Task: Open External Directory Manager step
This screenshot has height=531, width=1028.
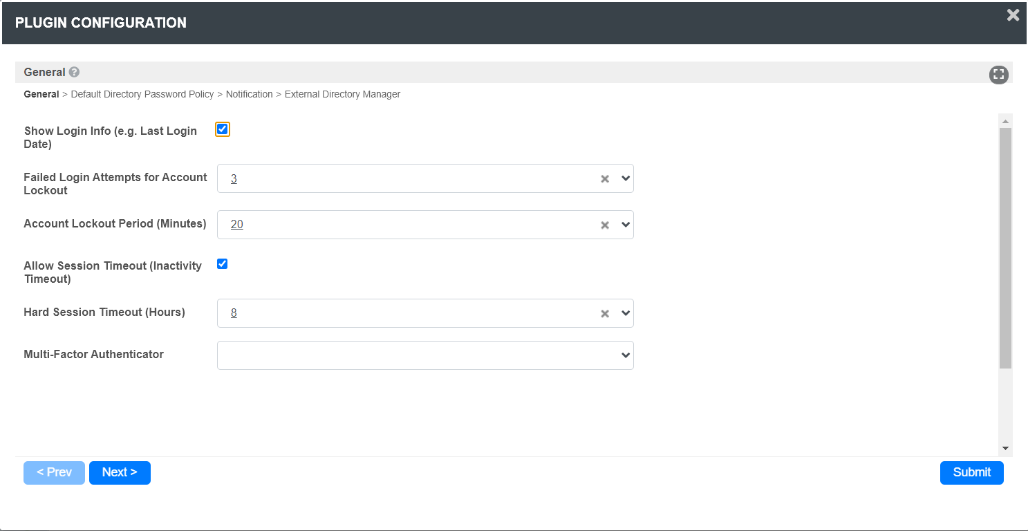Action: click(x=342, y=94)
